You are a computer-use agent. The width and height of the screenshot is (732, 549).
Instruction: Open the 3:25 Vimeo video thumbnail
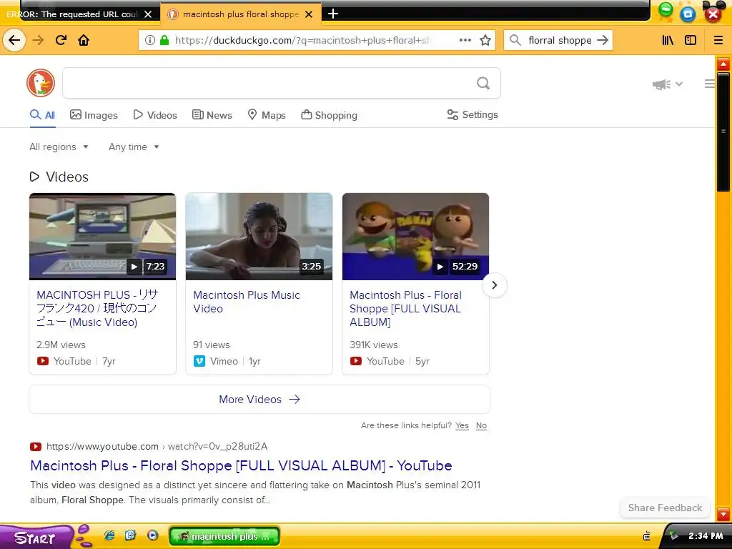point(259,237)
